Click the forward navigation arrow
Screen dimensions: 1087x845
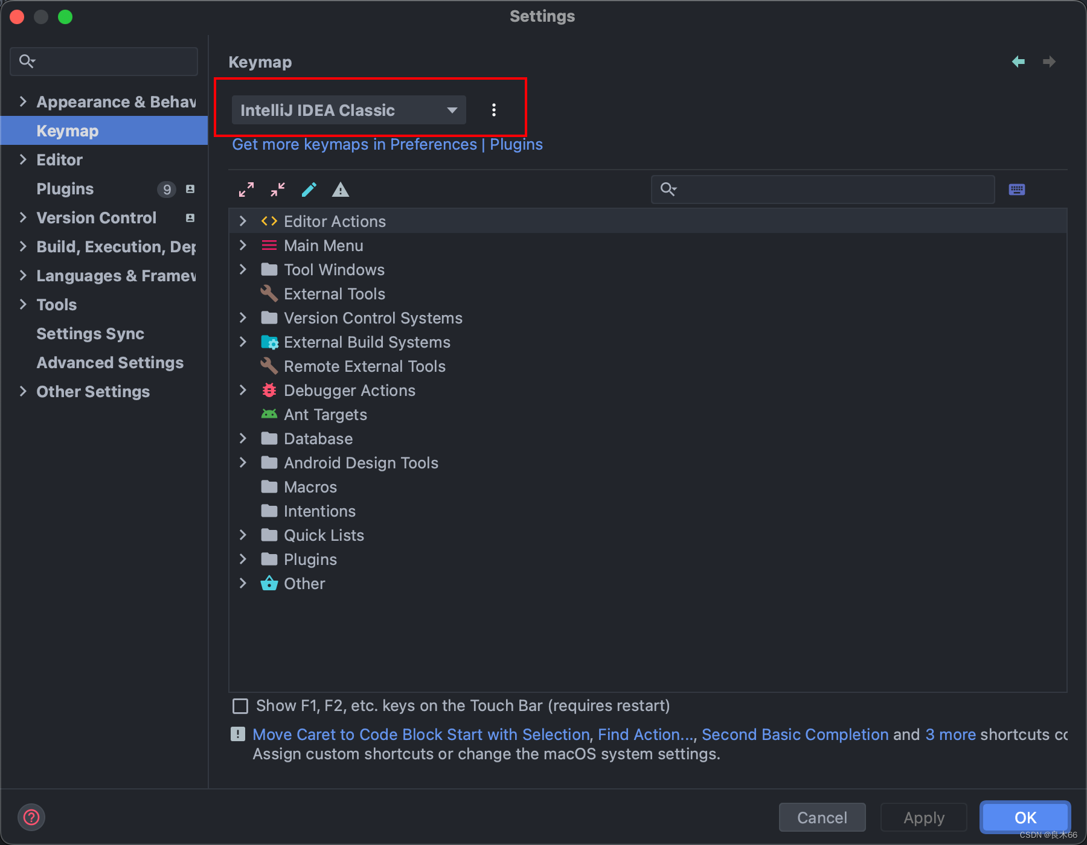(1049, 62)
